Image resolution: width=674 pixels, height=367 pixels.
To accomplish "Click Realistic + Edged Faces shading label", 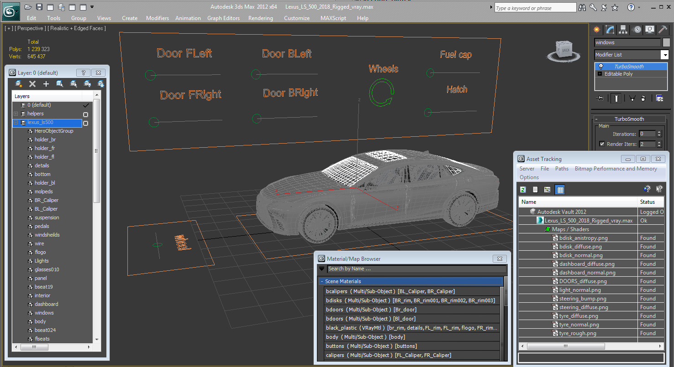I will (77, 28).
